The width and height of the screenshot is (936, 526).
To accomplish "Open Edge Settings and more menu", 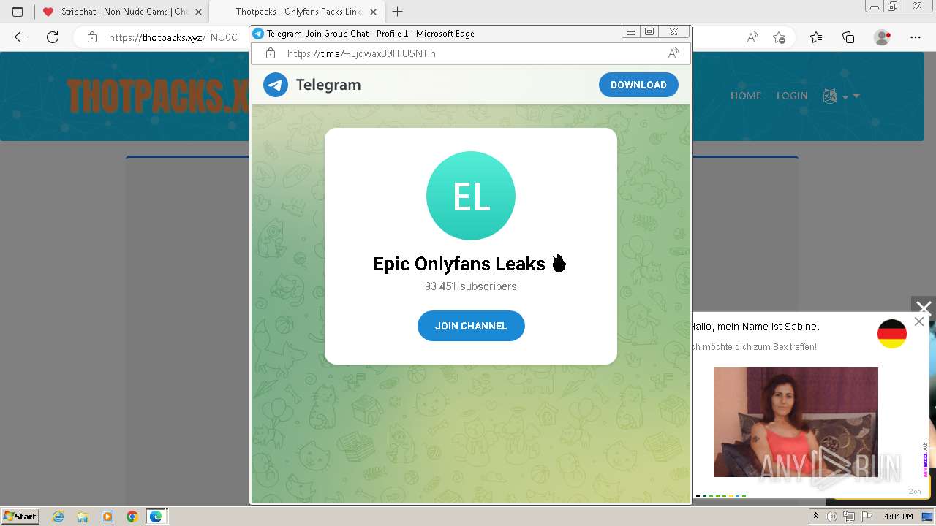I will [x=916, y=37].
